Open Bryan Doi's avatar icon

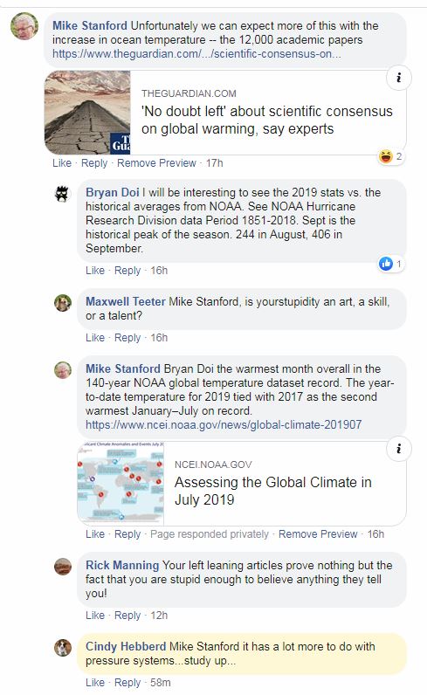(x=63, y=194)
